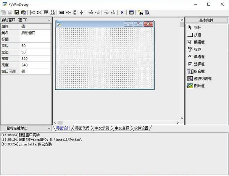229x176 pixels.
Task: Click the empty 标题 value field
Action: coord(35,39)
